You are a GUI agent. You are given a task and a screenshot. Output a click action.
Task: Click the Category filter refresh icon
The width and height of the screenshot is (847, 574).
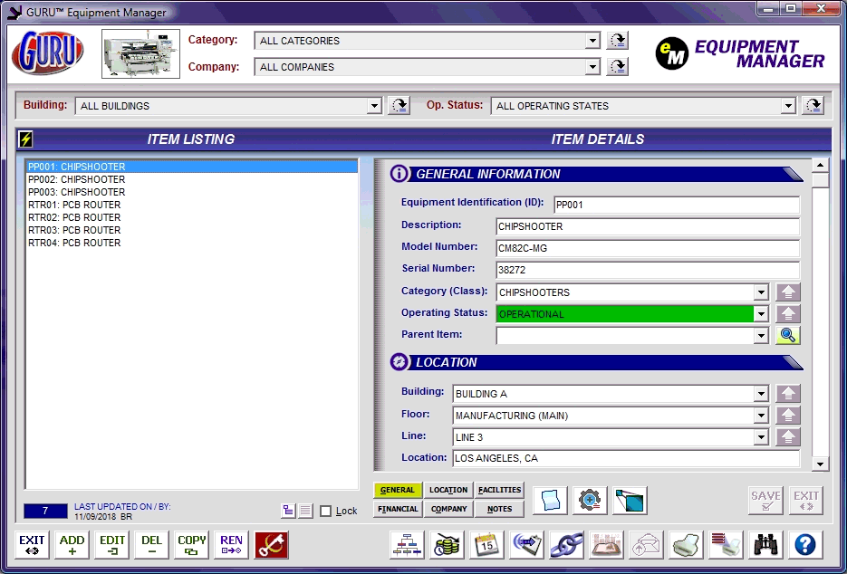point(618,41)
